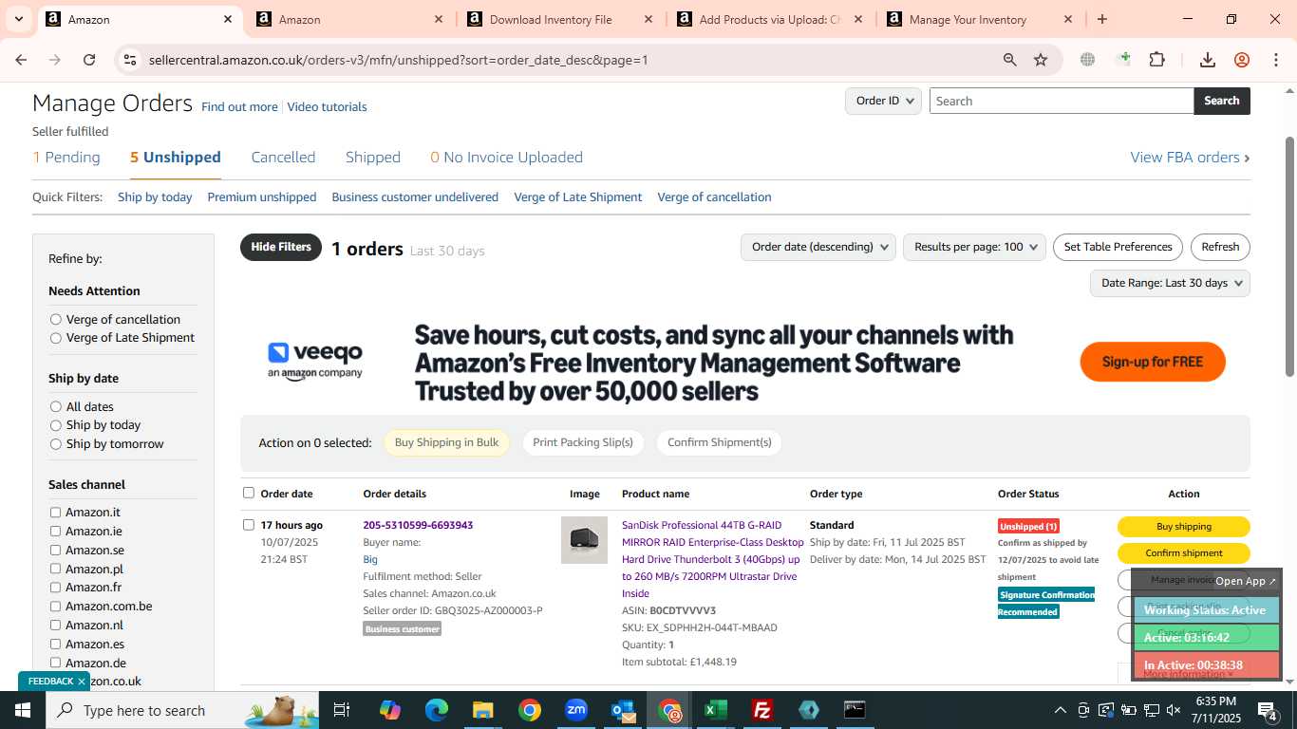Viewport: 1297px width, 729px height.
Task: Open the No Invoice Uploaded tab
Action: point(506,158)
